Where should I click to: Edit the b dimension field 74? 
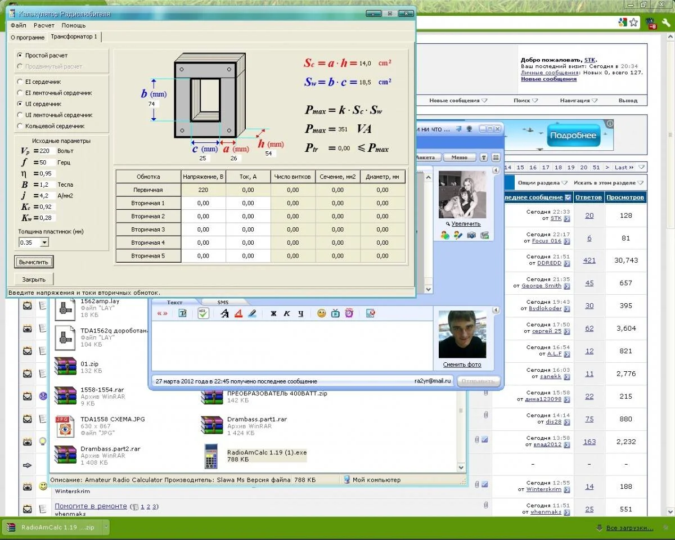153,104
